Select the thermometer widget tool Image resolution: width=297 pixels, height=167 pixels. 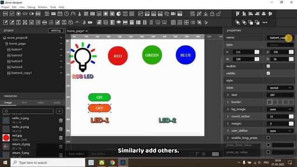point(79,13)
